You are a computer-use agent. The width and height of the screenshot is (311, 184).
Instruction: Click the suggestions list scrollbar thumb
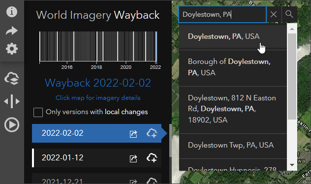(292, 77)
